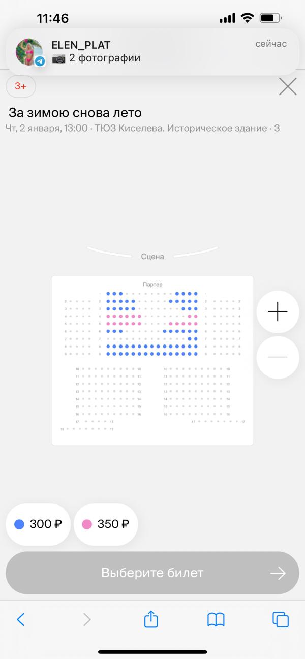
Task: Tap the arrow on the ticket button
Action: tap(278, 573)
